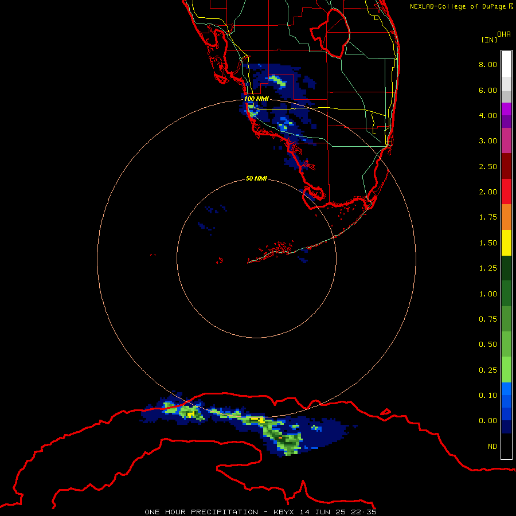Click the 2.00 legend value
The image size is (516, 516).
(488, 192)
